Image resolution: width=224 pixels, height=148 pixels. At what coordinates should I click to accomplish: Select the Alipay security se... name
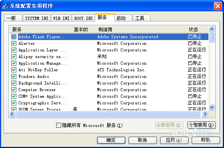42,57
